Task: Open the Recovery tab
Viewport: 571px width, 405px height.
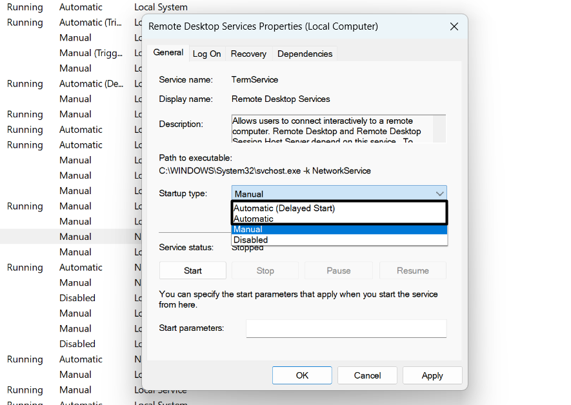Action: click(248, 54)
